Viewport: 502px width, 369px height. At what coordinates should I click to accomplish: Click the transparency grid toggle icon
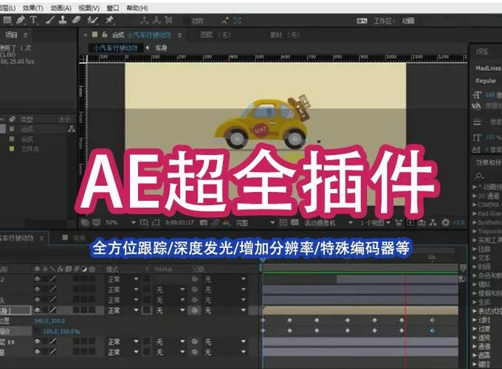(x=295, y=222)
